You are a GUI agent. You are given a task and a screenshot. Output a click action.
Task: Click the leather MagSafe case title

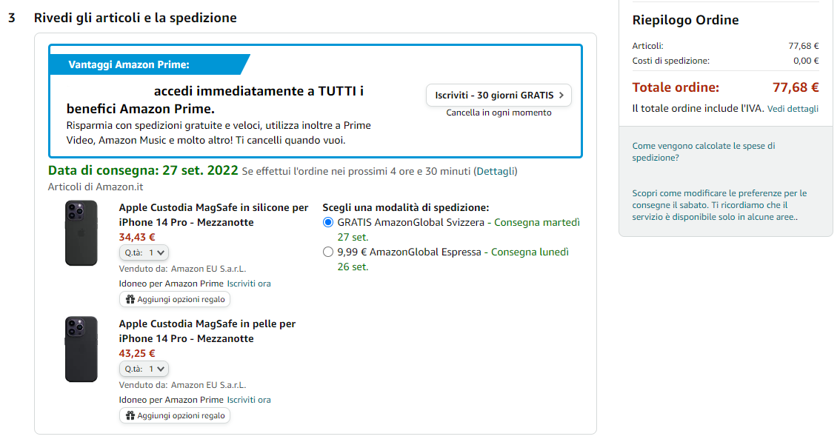207,331
